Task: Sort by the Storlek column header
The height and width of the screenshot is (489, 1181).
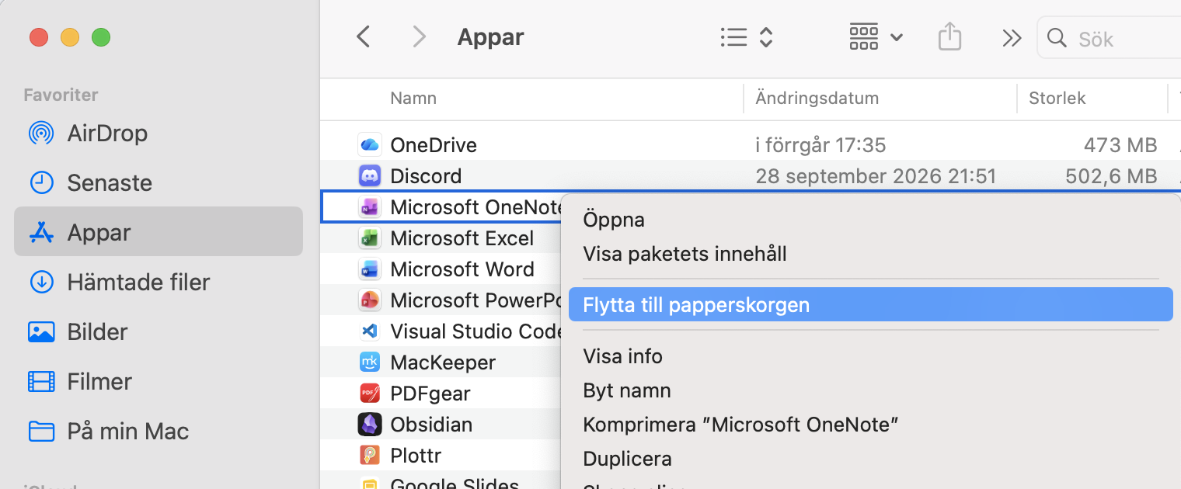Action: pyautogui.click(x=1057, y=99)
